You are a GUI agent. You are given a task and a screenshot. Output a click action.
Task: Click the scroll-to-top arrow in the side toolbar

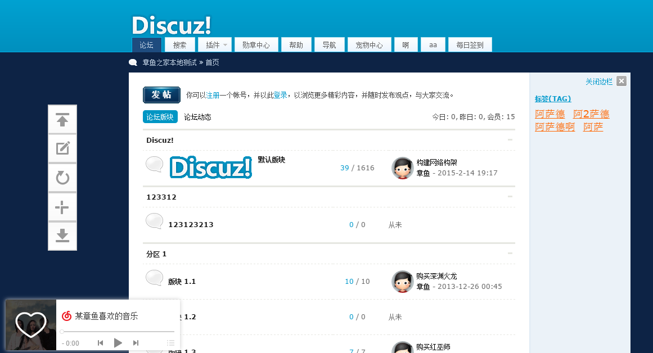(x=62, y=120)
